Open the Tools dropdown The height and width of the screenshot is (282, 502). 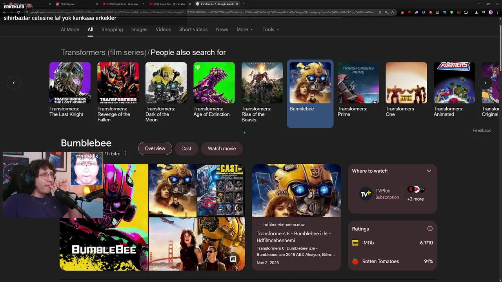[x=271, y=29]
